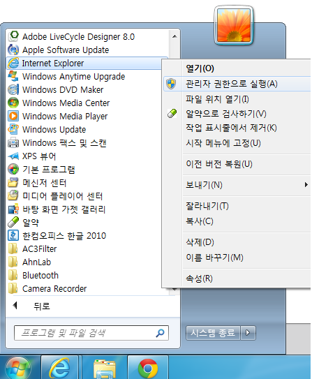Viewport: 312px width, 379px height.
Task: Click the 한컴오피스 한글 2010 icon
Action: (13, 236)
